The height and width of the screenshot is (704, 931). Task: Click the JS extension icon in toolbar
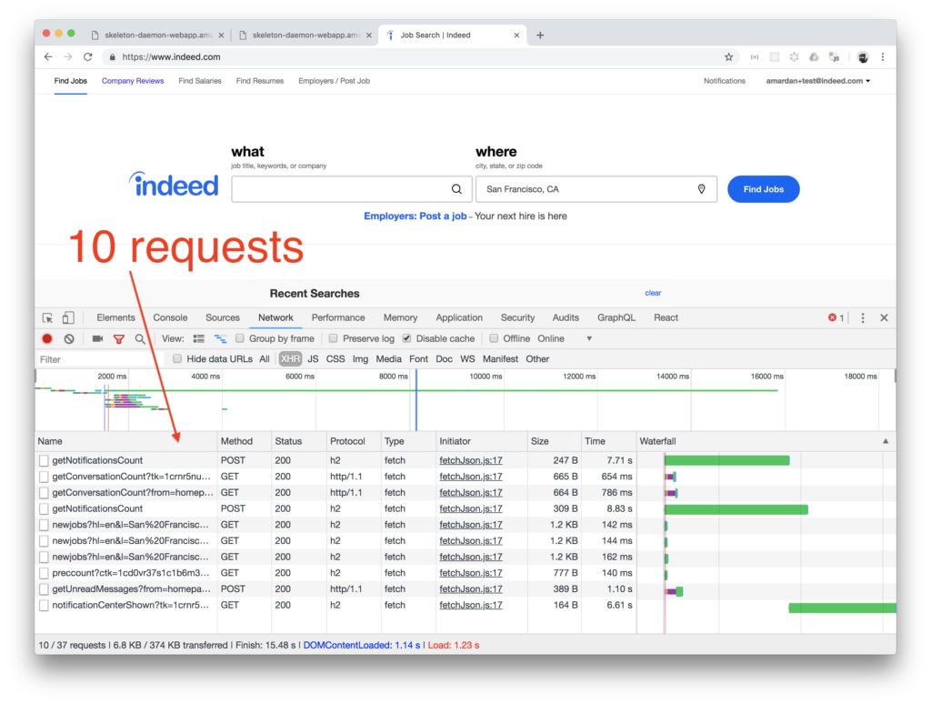(835, 57)
